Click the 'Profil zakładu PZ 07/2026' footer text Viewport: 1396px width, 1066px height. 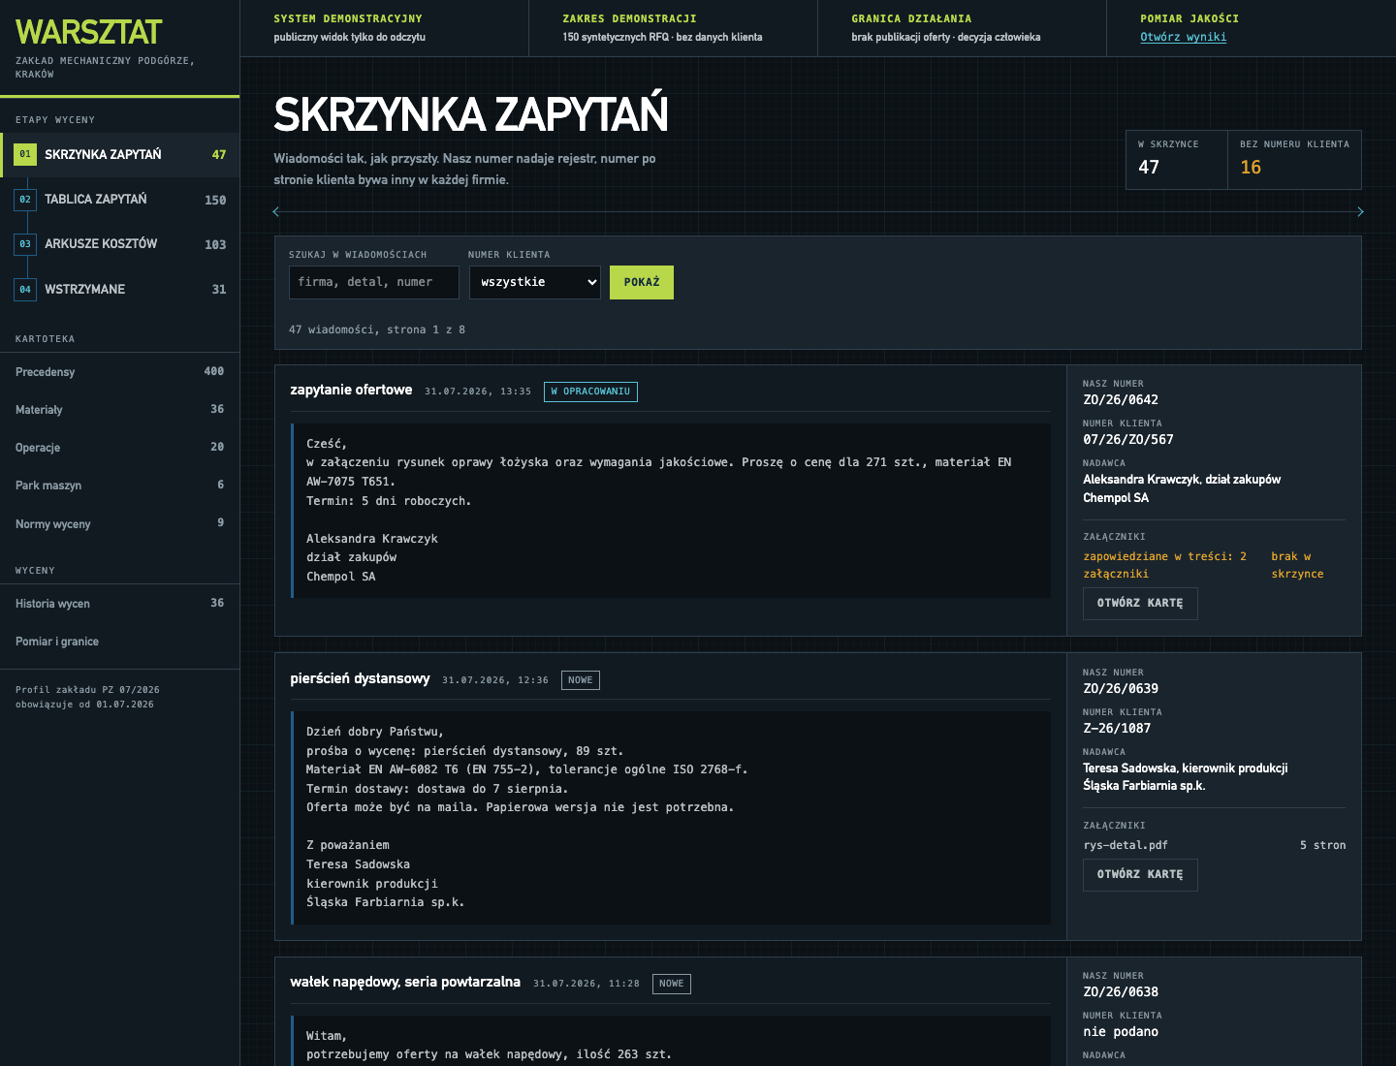click(x=87, y=690)
